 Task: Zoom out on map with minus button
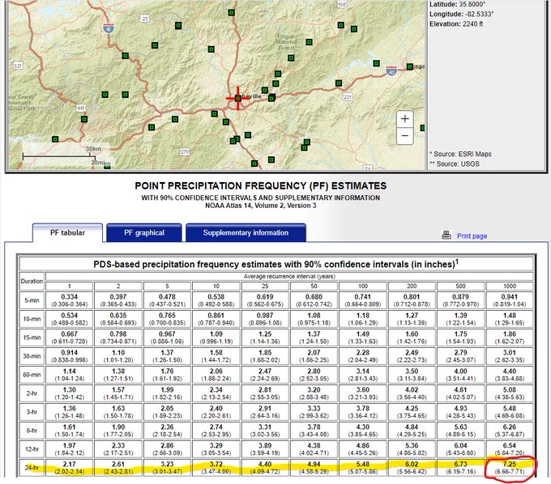(x=405, y=135)
